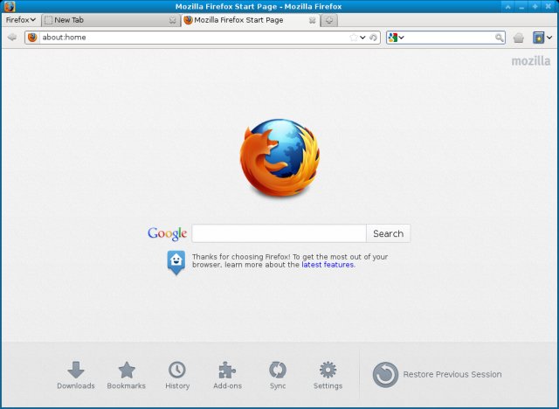This screenshot has width=559, height=409.
Task: Click the mozilla wordmark link at the top right
Action: coord(531,61)
